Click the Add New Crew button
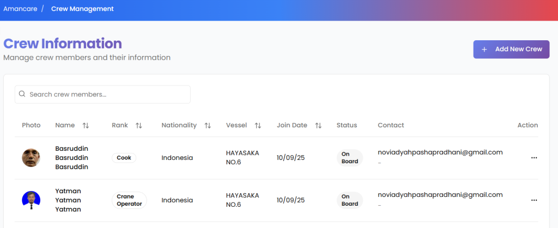This screenshot has height=228, width=558. click(511, 49)
